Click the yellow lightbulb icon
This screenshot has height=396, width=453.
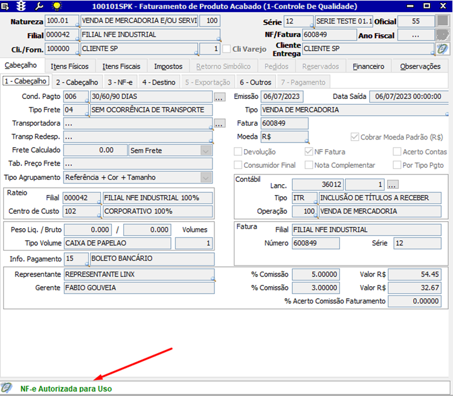click(57, 6)
